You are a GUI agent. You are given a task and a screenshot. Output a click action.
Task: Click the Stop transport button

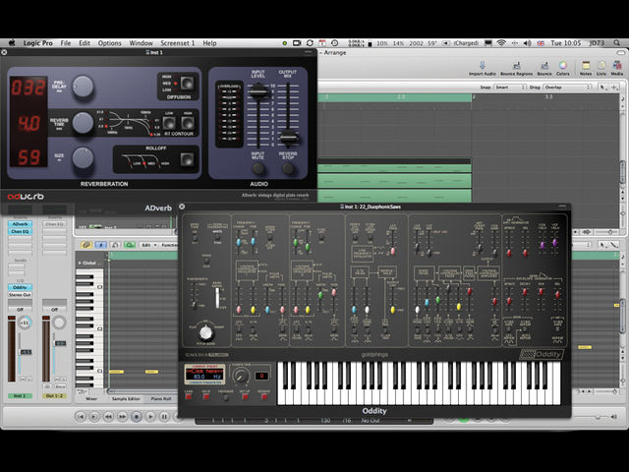point(137,417)
